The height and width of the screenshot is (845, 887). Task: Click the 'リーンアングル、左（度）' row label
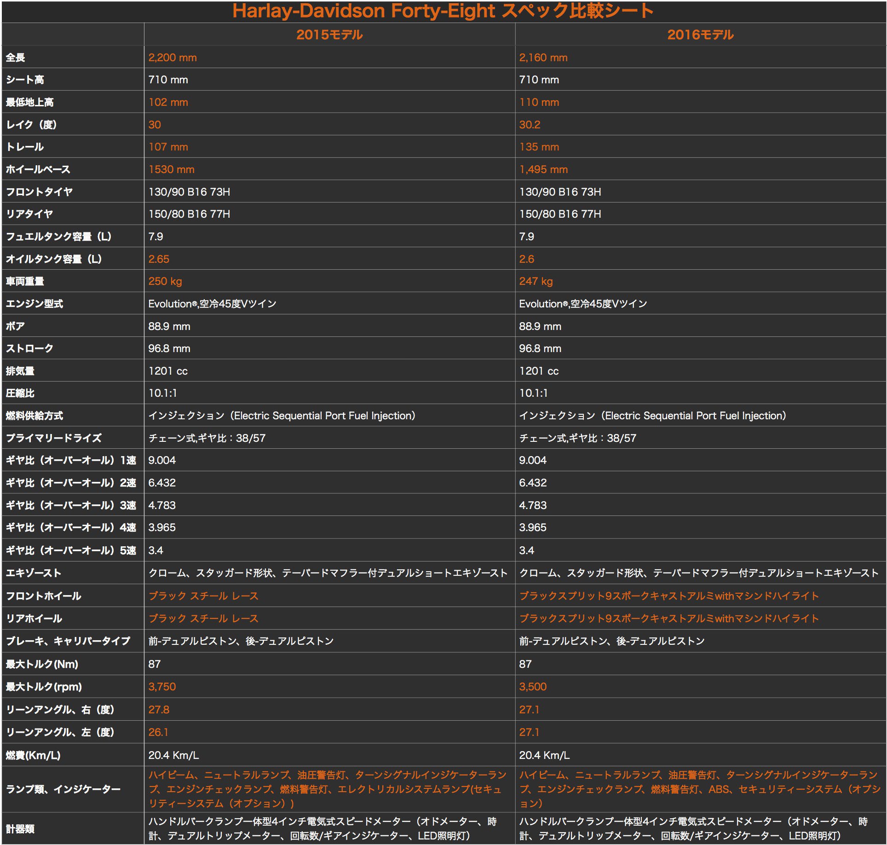coord(60,732)
